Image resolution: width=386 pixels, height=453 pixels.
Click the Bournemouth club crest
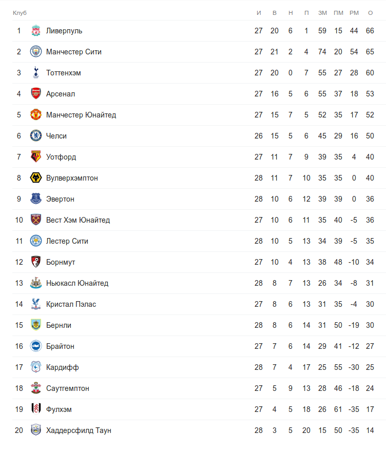coord(35,262)
